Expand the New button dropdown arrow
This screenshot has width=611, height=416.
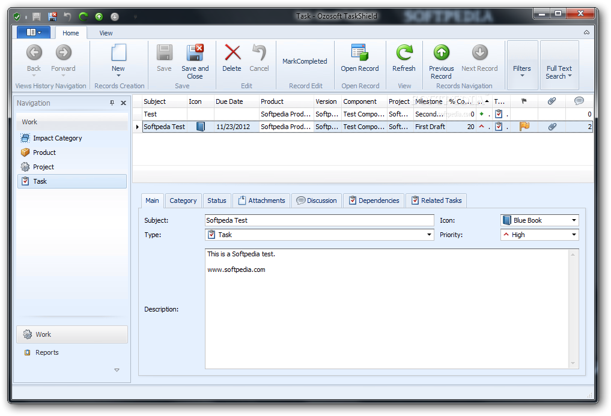coord(118,76)
